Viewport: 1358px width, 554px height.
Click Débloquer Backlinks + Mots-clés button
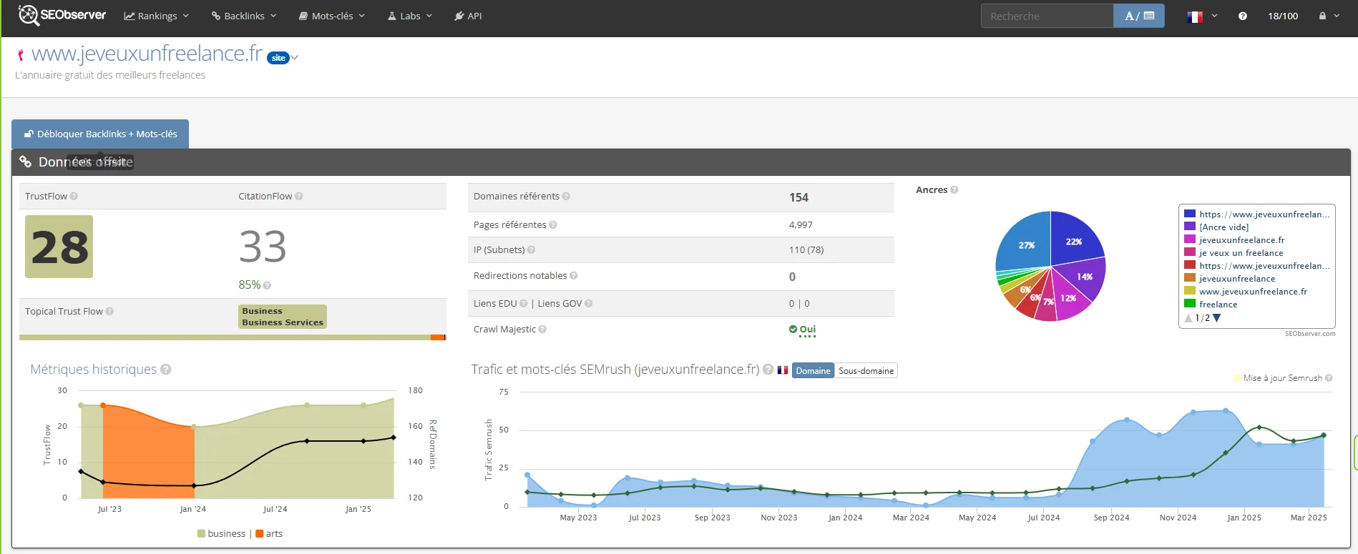click(100, 134)
